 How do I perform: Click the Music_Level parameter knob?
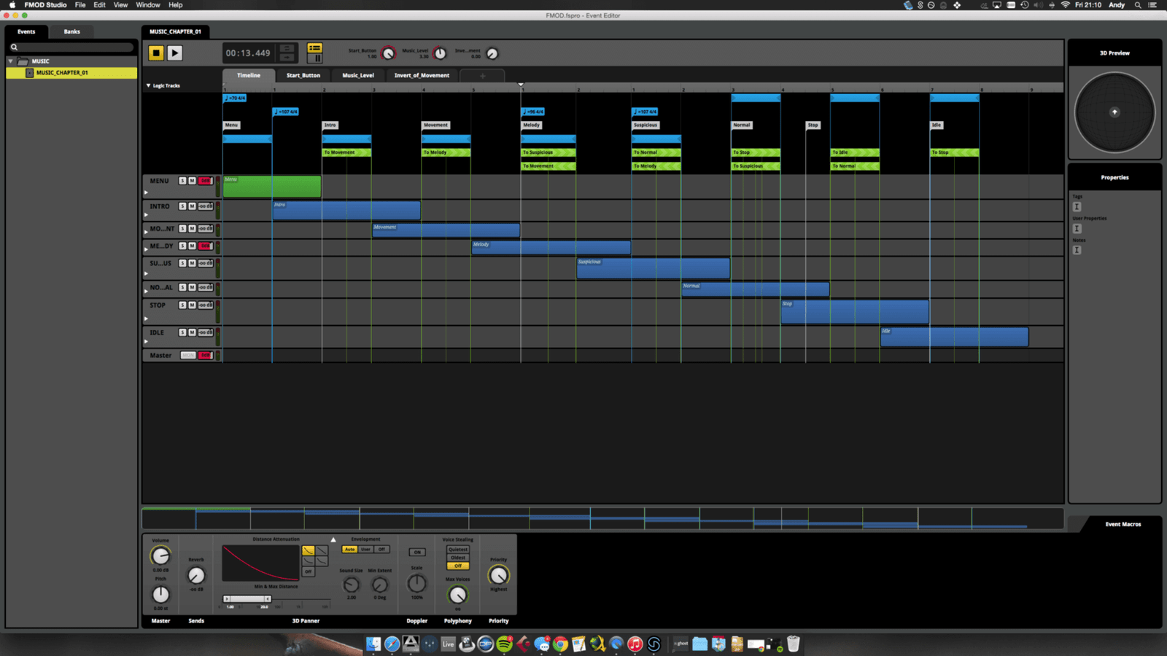point(440,53)
